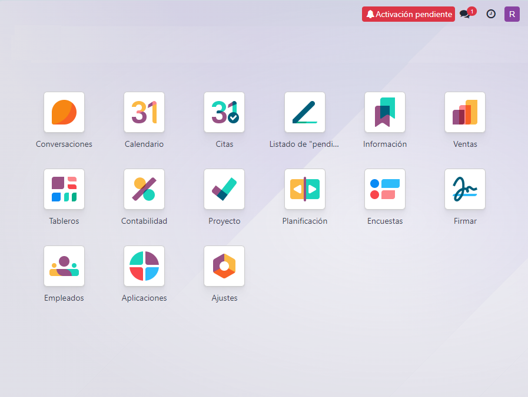Open the Citas appointments app

tap(224, 112)
